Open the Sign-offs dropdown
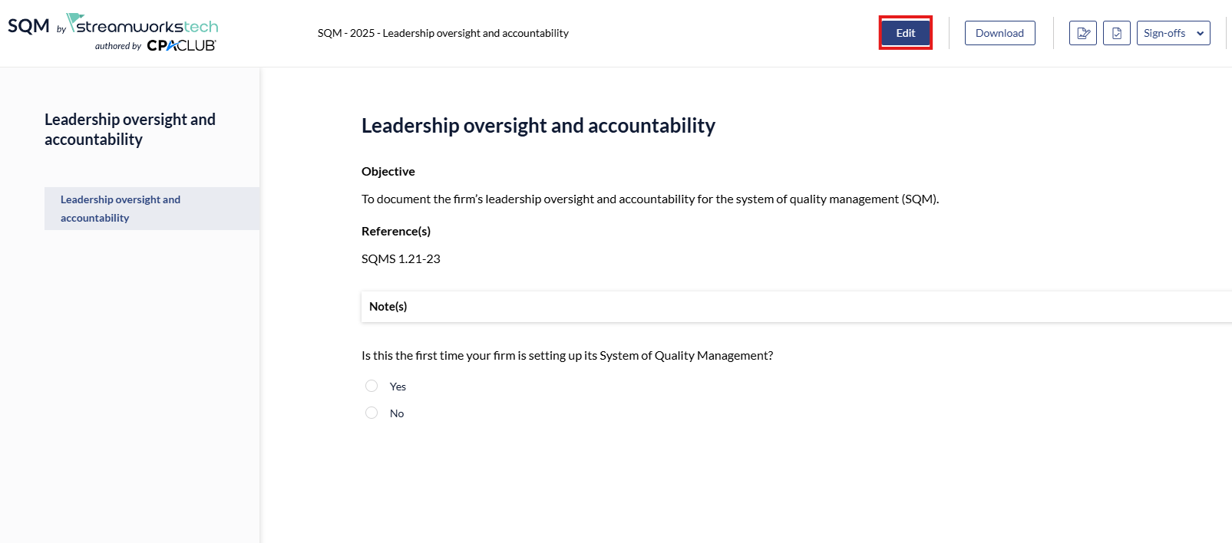This screenshot has height=543, width=1232. (x=1173, y=33)
